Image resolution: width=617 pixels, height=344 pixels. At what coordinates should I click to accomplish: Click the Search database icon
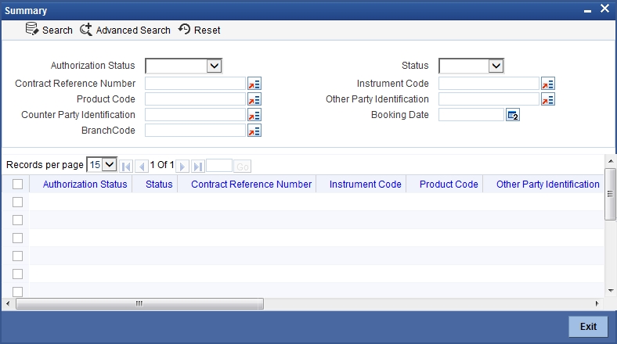pos(32,29)
